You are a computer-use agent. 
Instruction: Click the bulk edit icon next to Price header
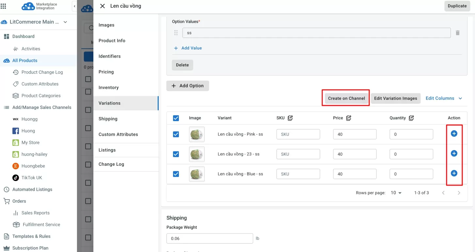click(x=349, y=118)
